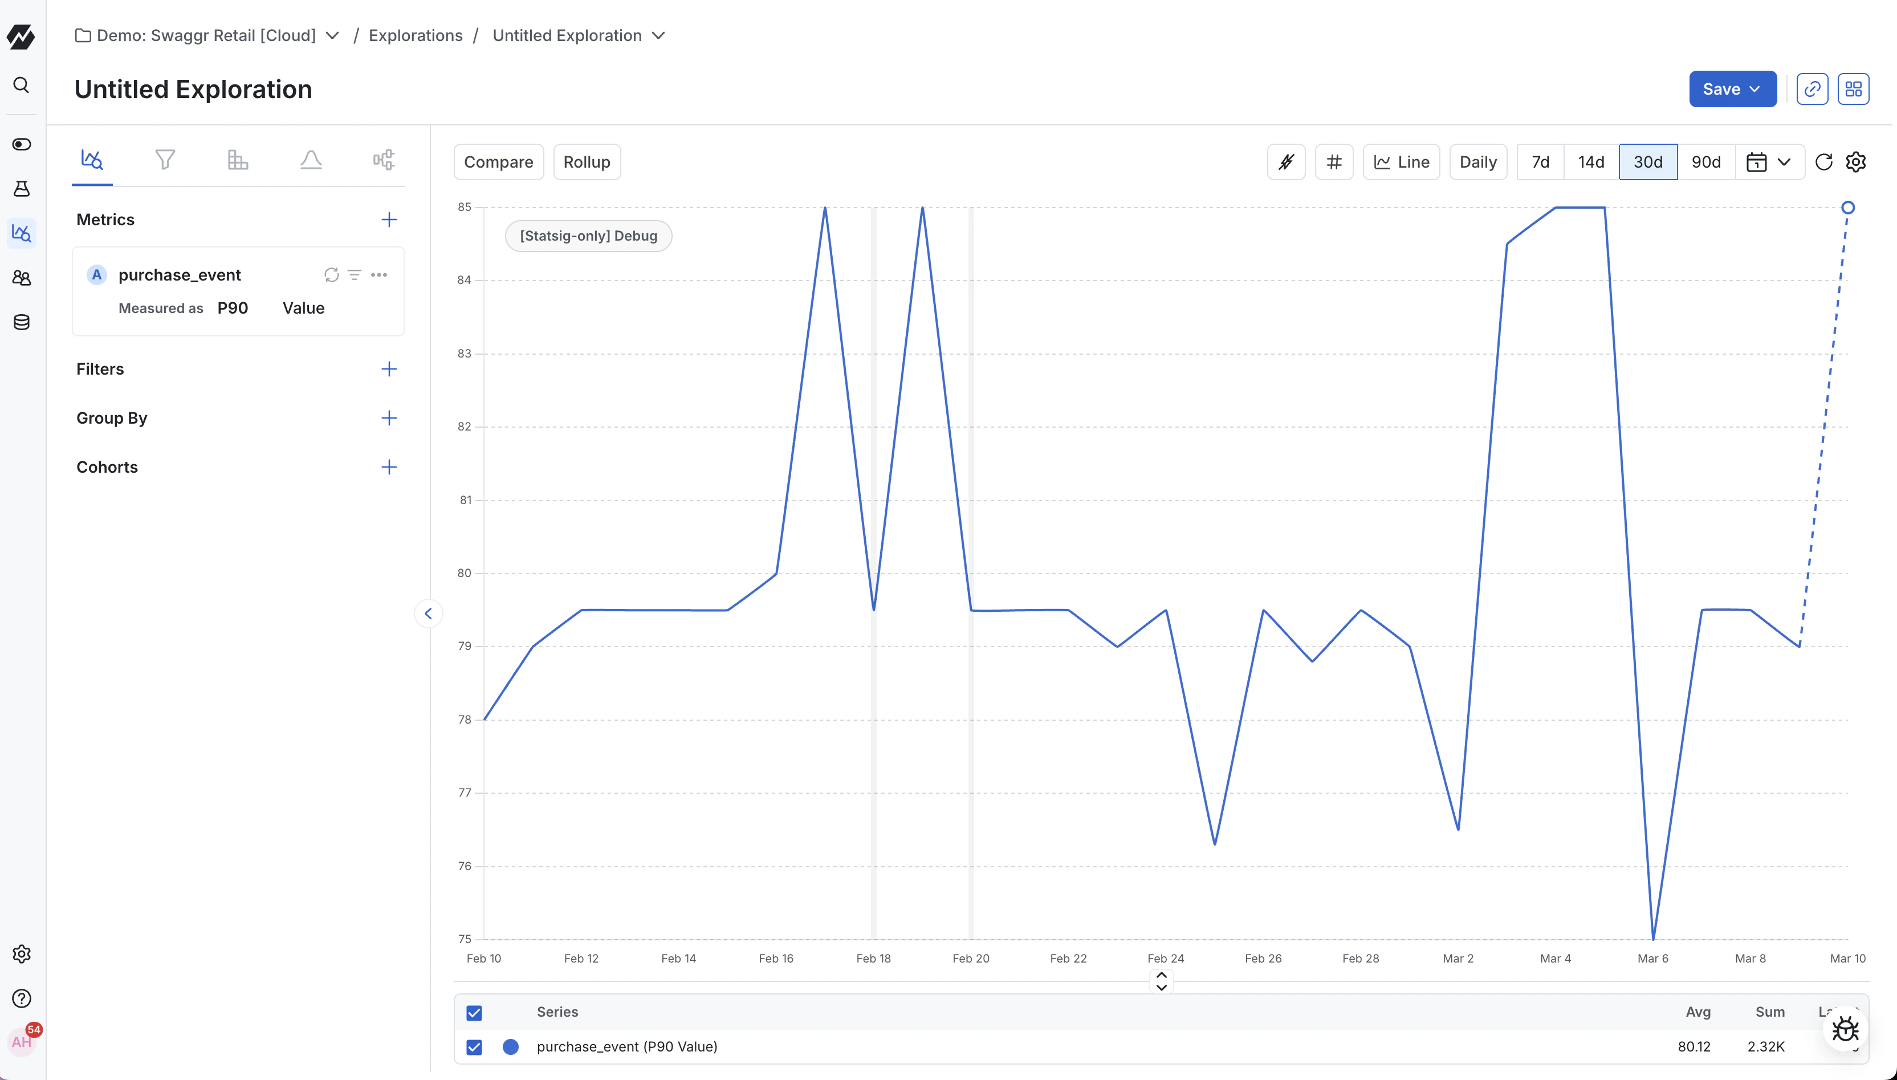Viewport: 1897px width, 1080px height.
Task: Open the distribution curve tab
Action: tap(311, 159)
